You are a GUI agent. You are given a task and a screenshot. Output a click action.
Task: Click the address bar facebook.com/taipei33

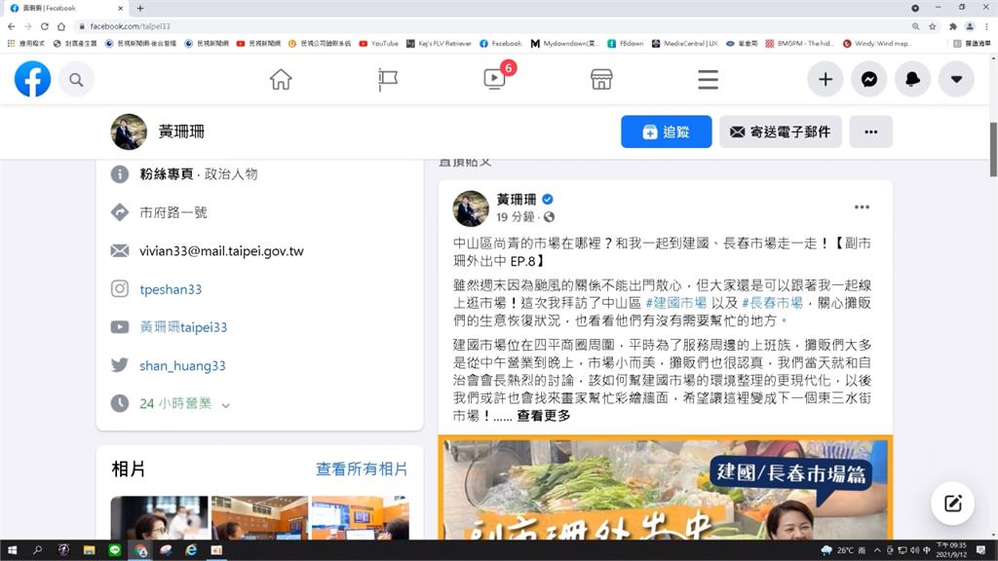[130, 26]
